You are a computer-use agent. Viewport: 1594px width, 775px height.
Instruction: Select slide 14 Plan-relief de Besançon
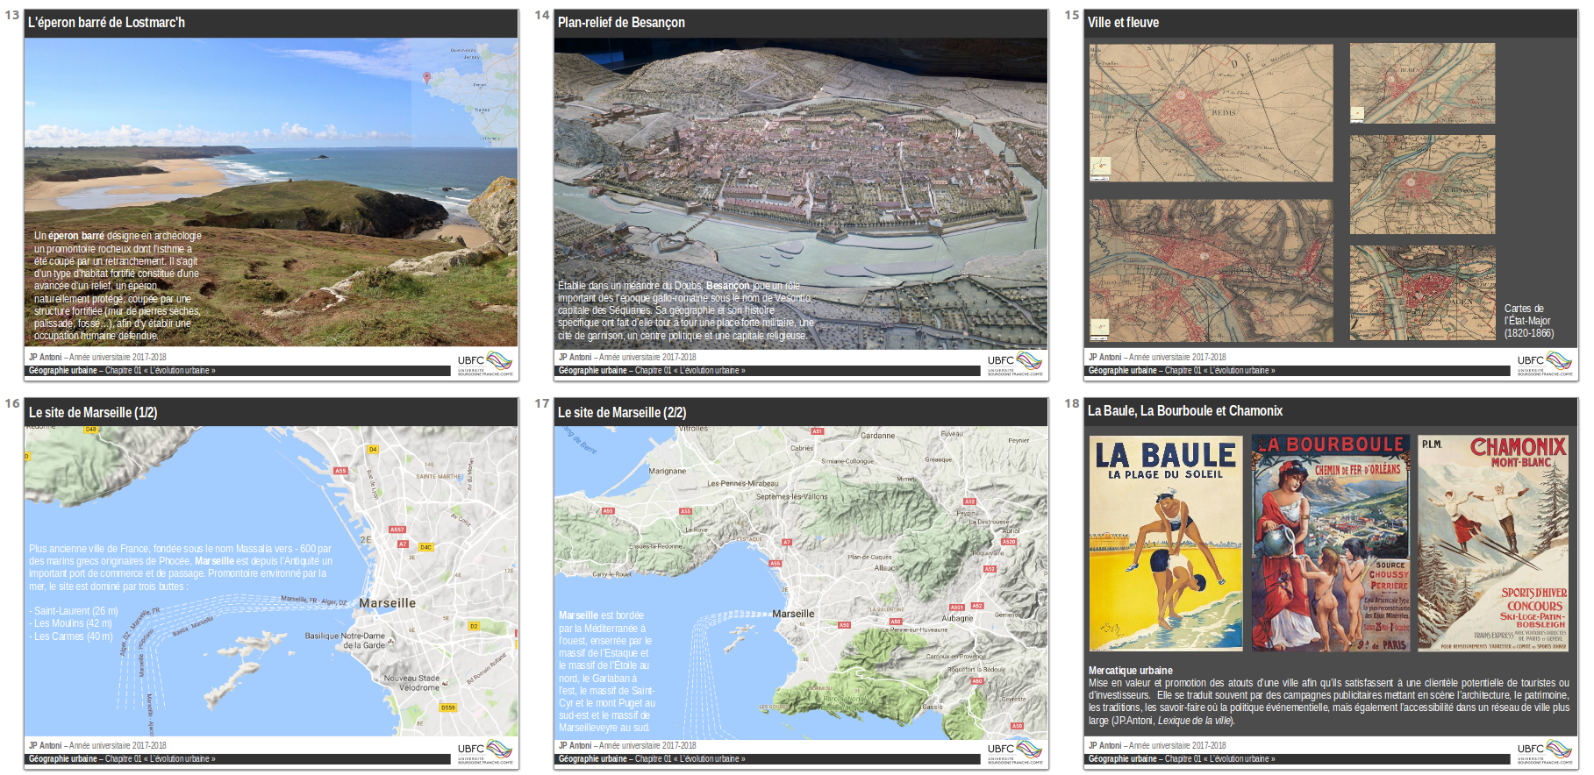800,195
